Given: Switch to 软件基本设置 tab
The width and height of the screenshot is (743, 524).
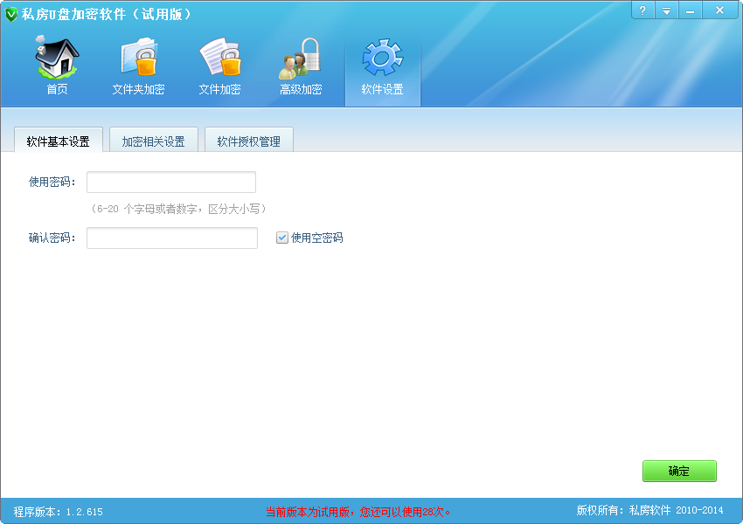Looking at the screenshot, I should pos(59,141).
